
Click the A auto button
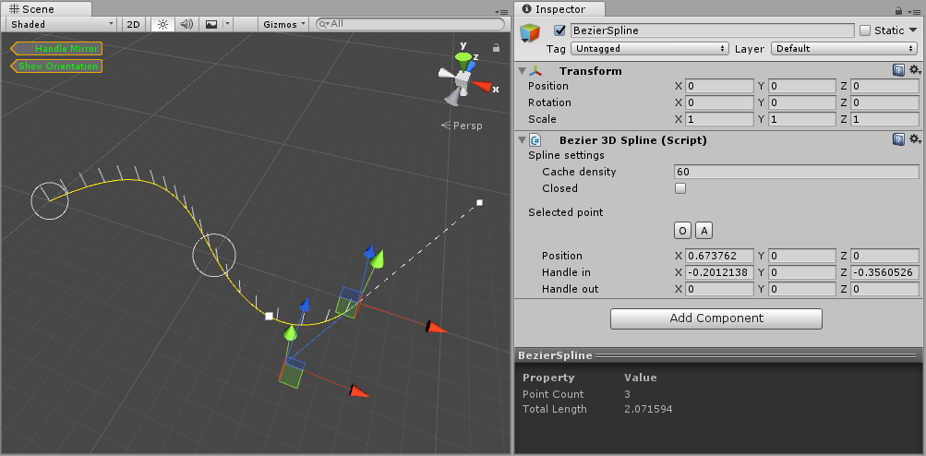point(704,231)
